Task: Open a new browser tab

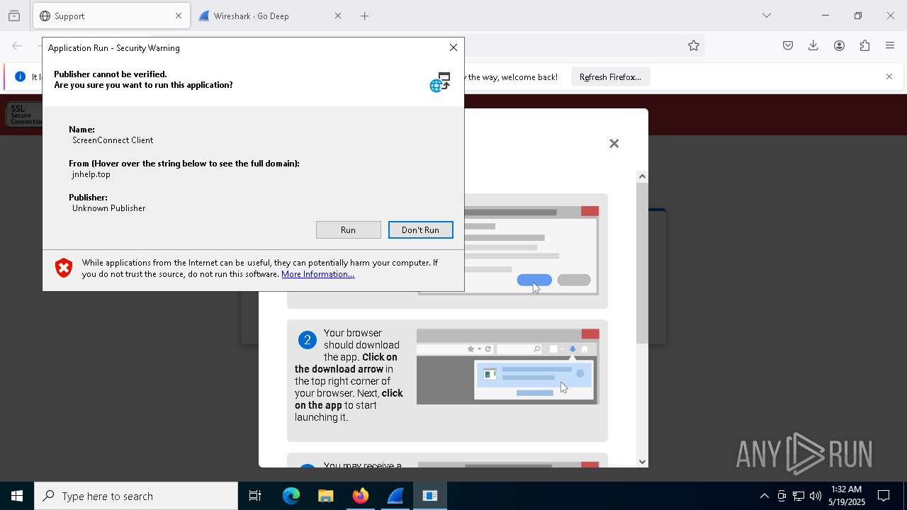Action: (x=364, y=16)
